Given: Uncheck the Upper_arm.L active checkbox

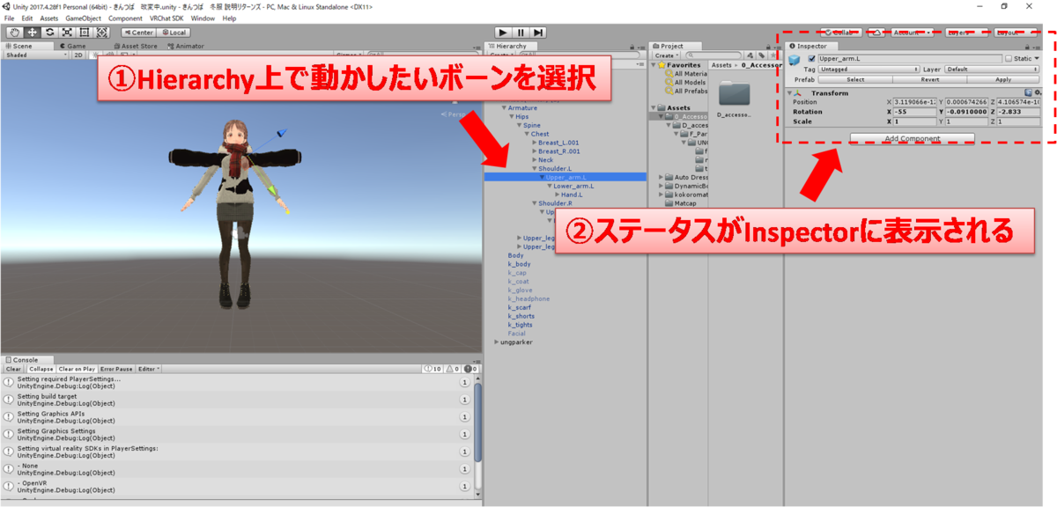Looking at the screenshot, I should [x=811, y=59].
